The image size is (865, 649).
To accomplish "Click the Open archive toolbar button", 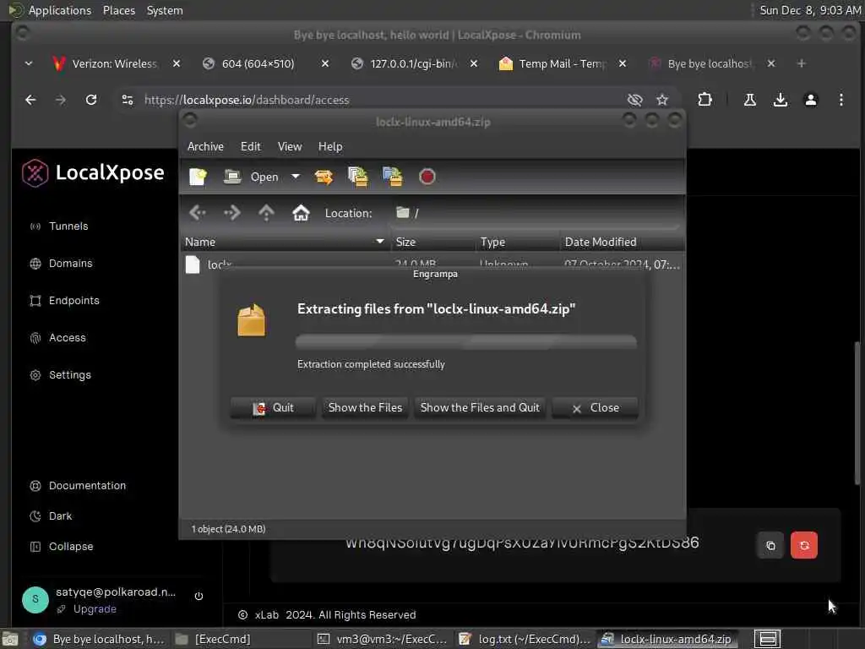I will pos(251,177).
